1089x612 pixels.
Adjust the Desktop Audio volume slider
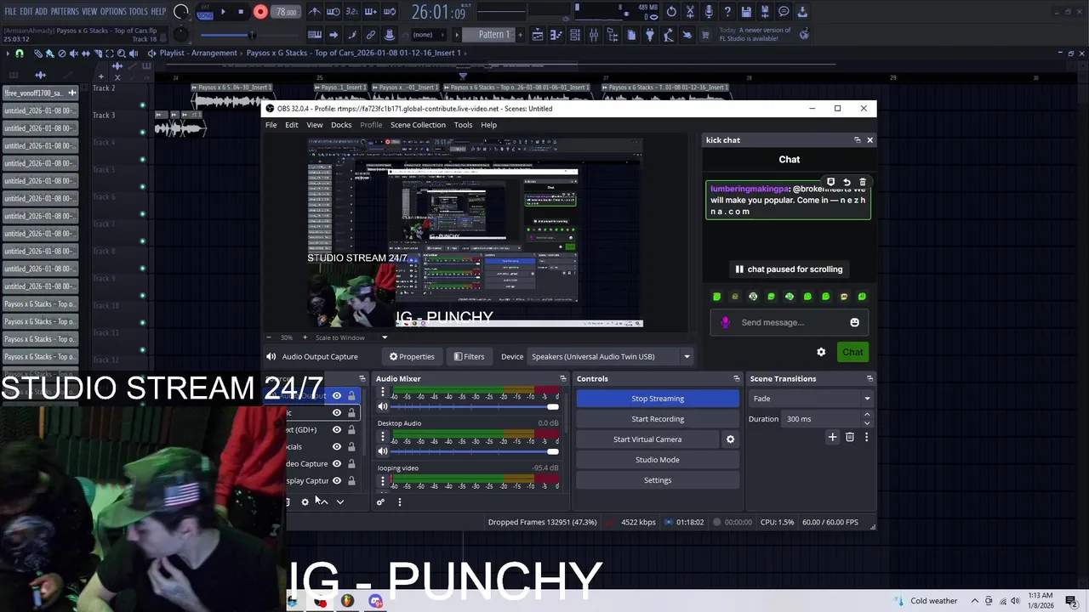(475, 451)
